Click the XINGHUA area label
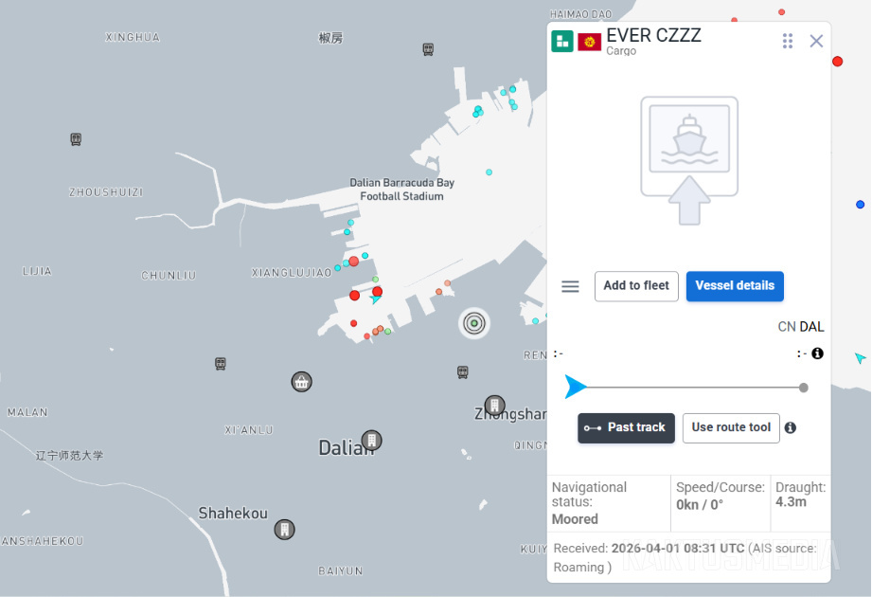The image size is (872, 597). click(x=133, y=37)
